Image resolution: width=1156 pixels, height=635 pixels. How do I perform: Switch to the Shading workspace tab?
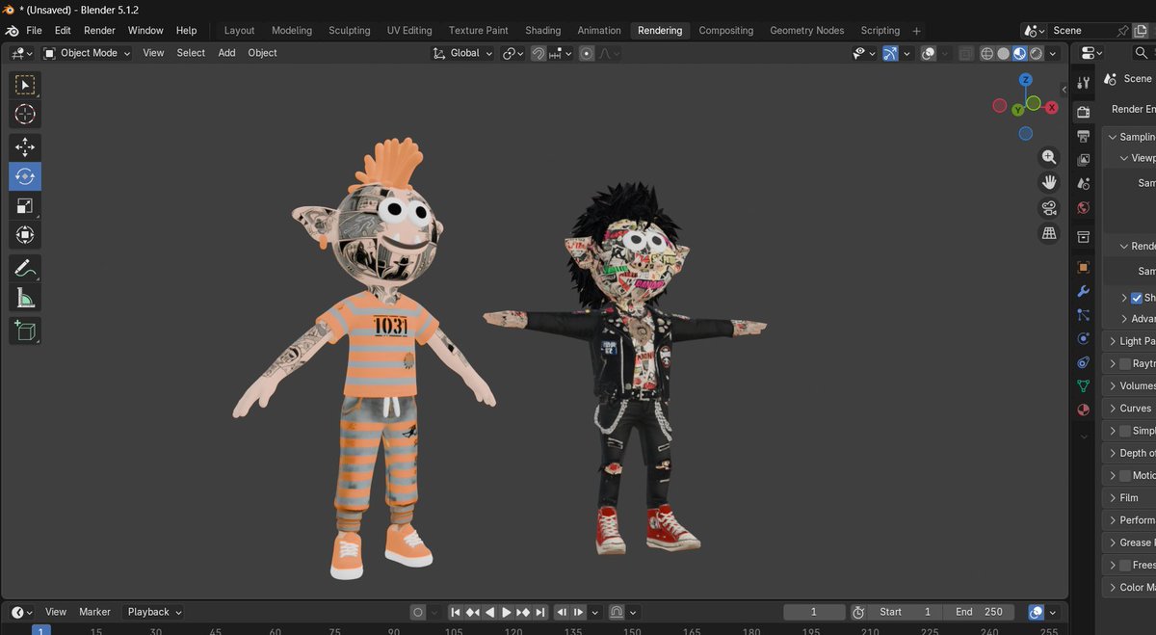[x=543, y=31]
